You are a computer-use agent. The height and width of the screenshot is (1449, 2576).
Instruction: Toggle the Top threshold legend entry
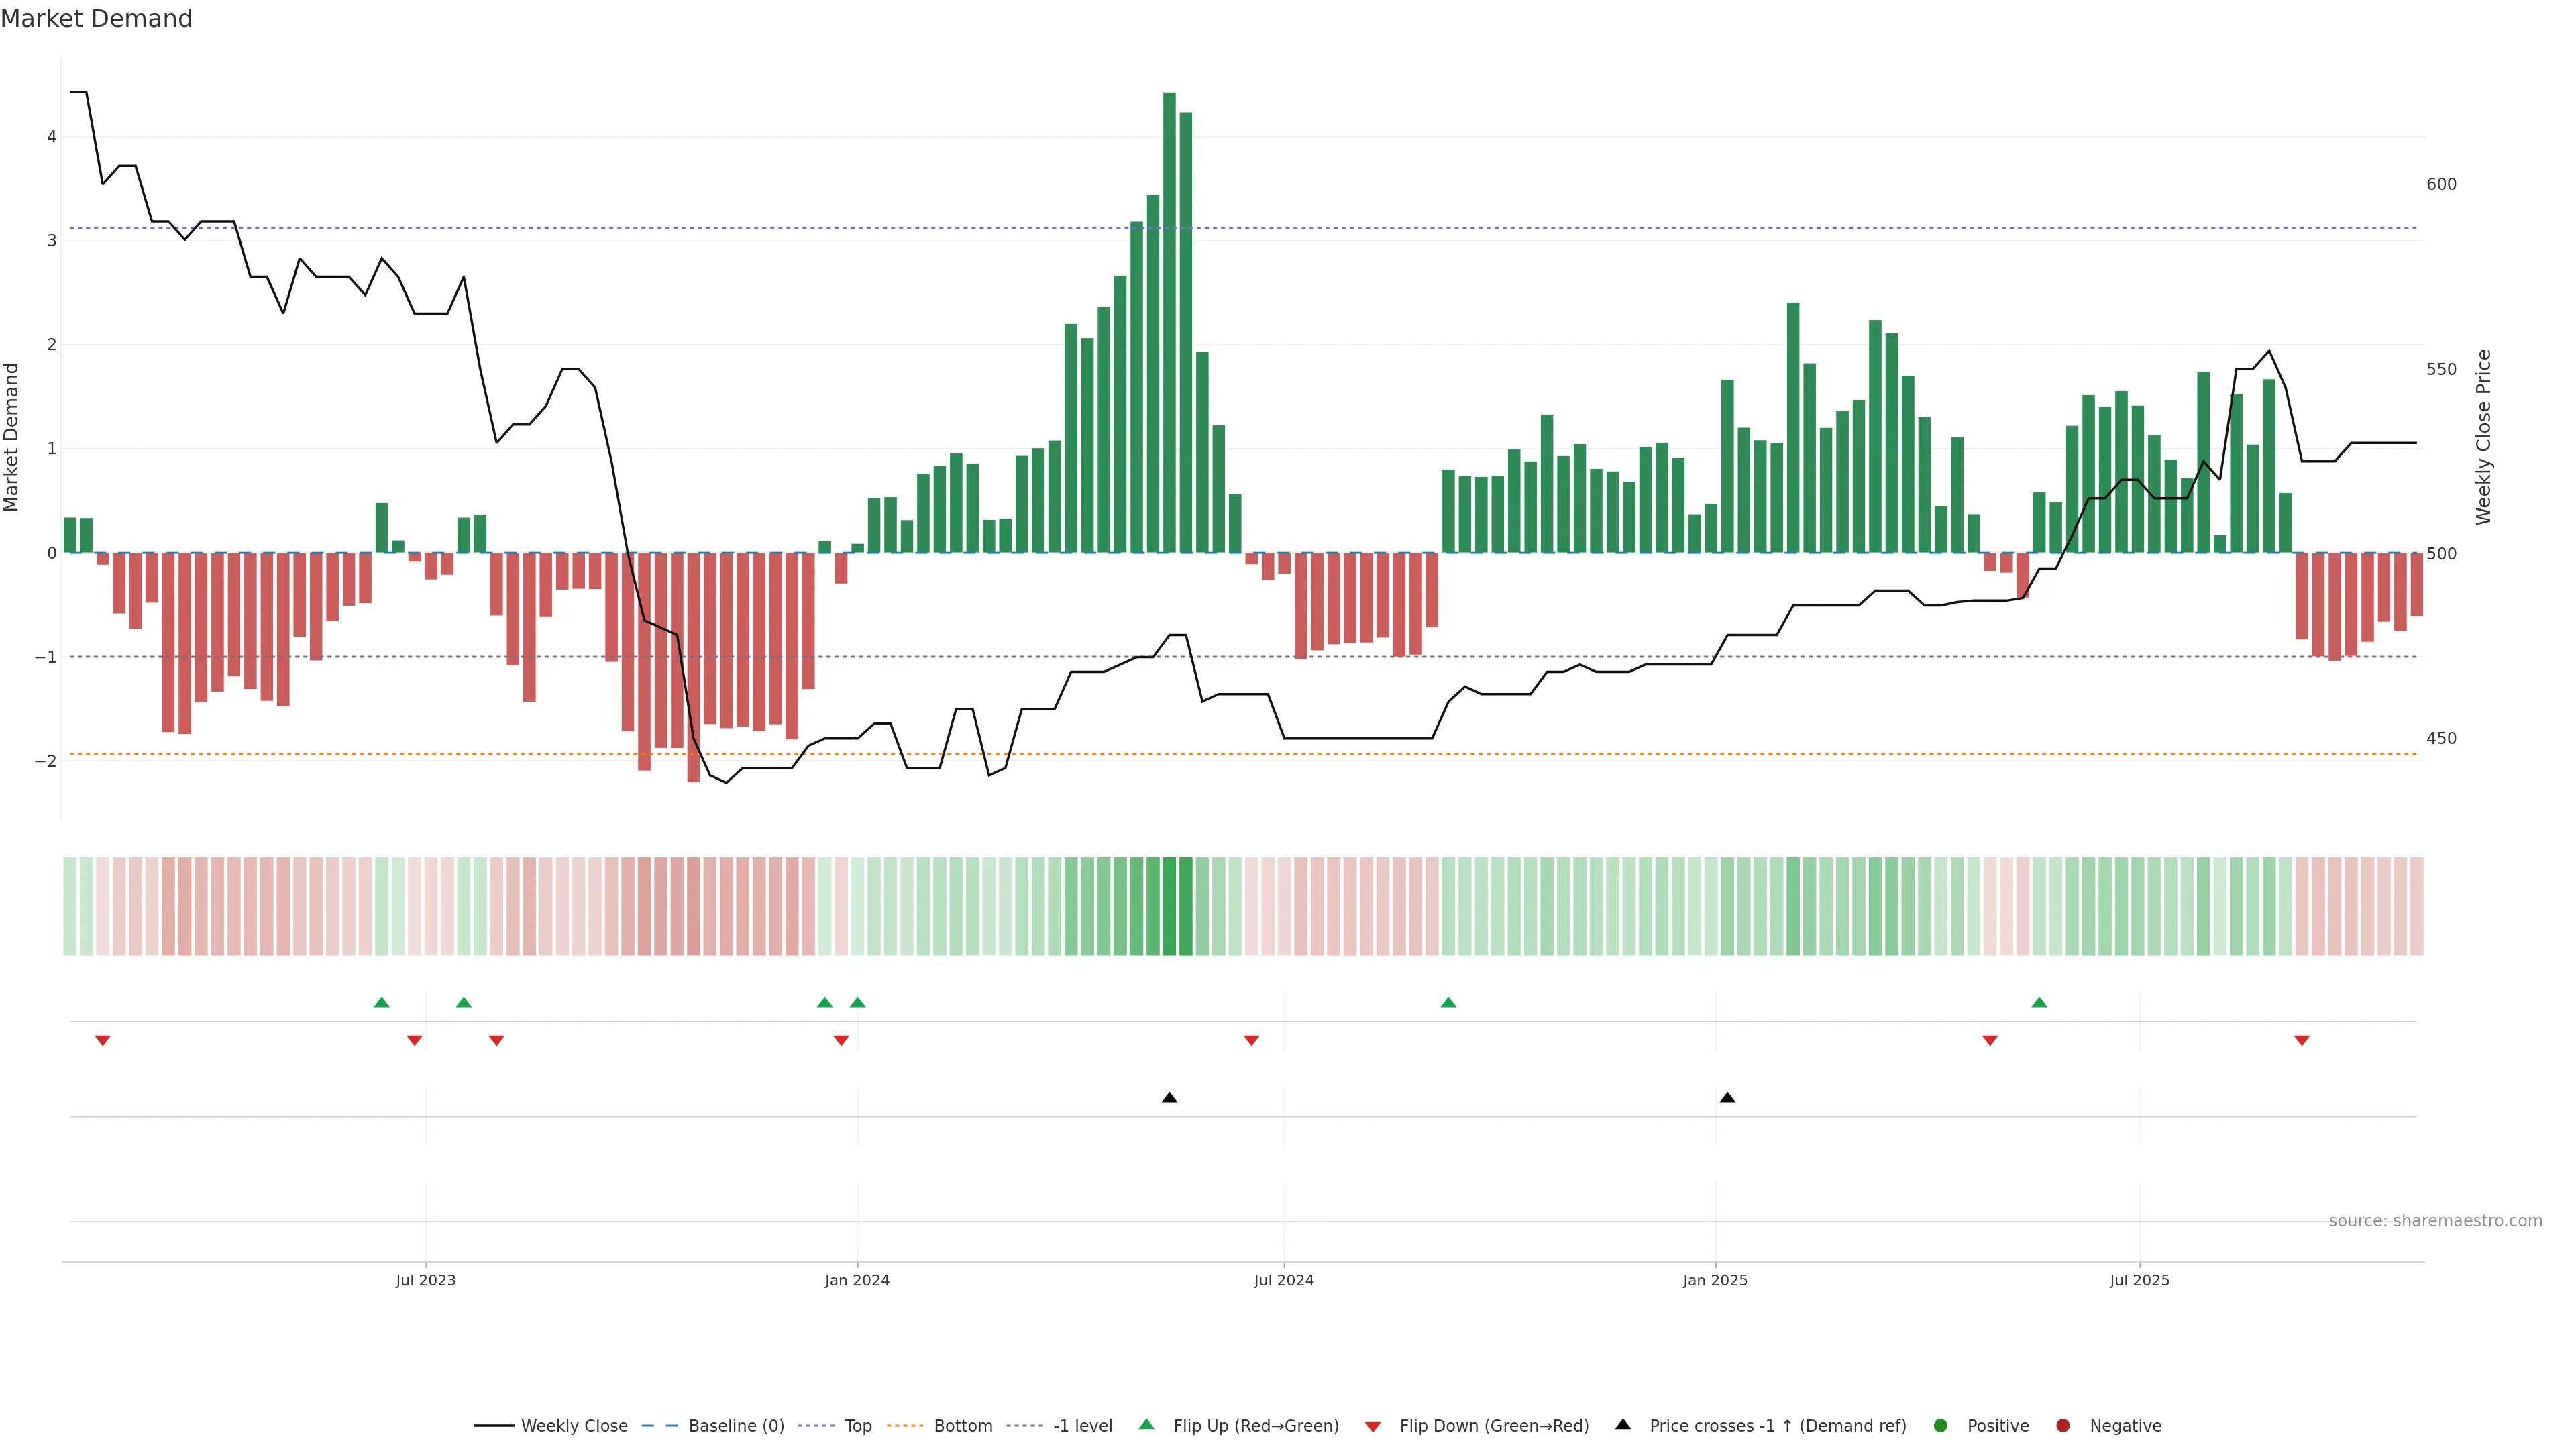pos(857,1425)
